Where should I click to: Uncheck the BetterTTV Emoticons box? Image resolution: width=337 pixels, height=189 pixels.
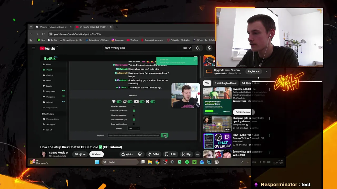click(134, 111)
